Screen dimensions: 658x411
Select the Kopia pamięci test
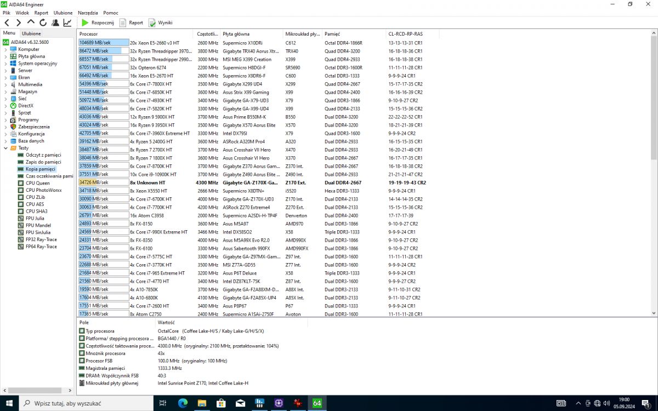37,169
